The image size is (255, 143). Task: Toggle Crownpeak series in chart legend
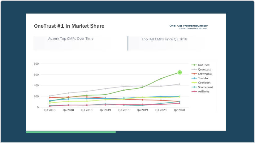[x=202, y=74]
